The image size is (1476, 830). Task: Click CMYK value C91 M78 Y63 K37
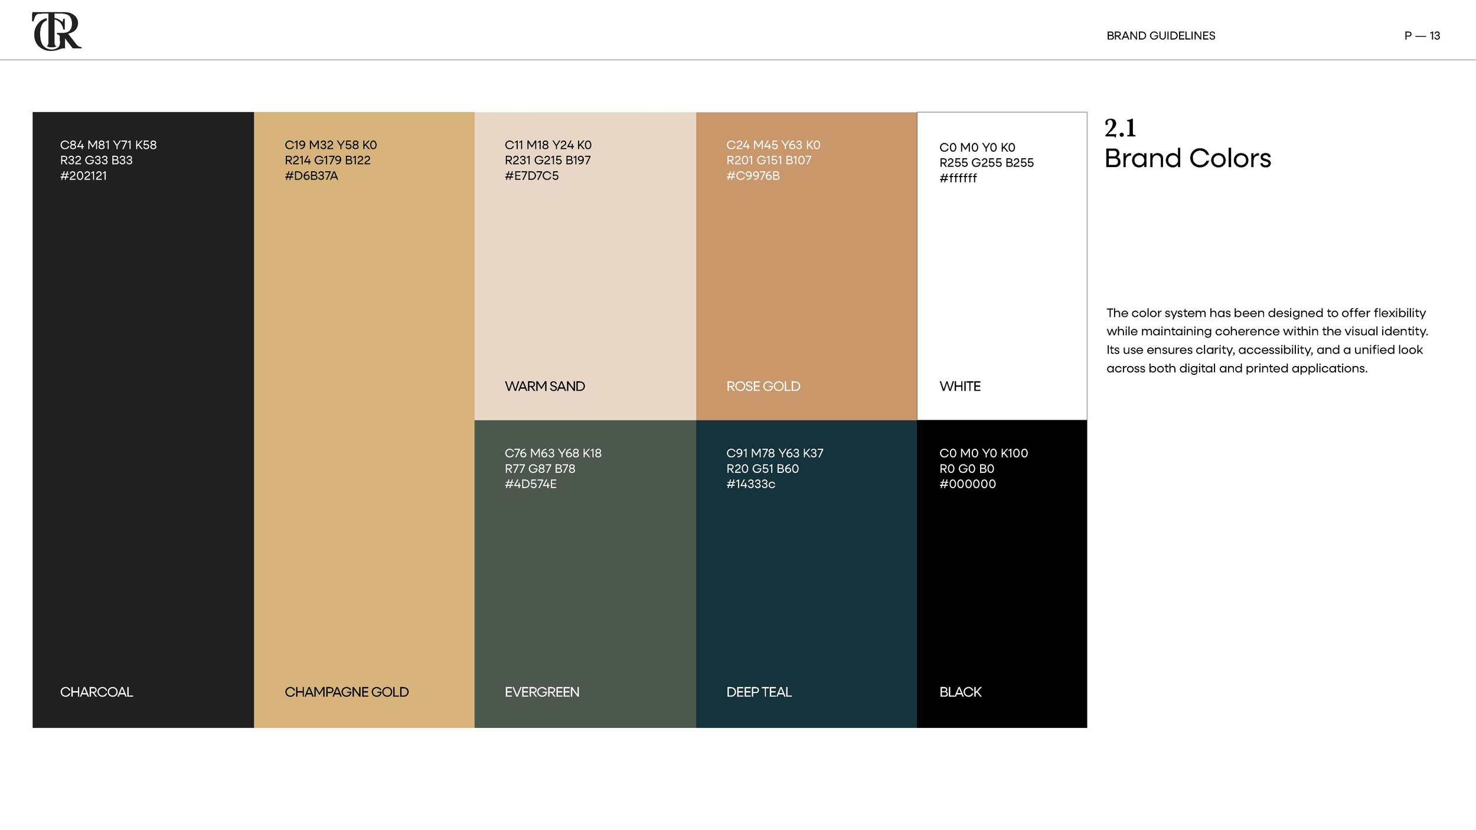tap(775, 453)
